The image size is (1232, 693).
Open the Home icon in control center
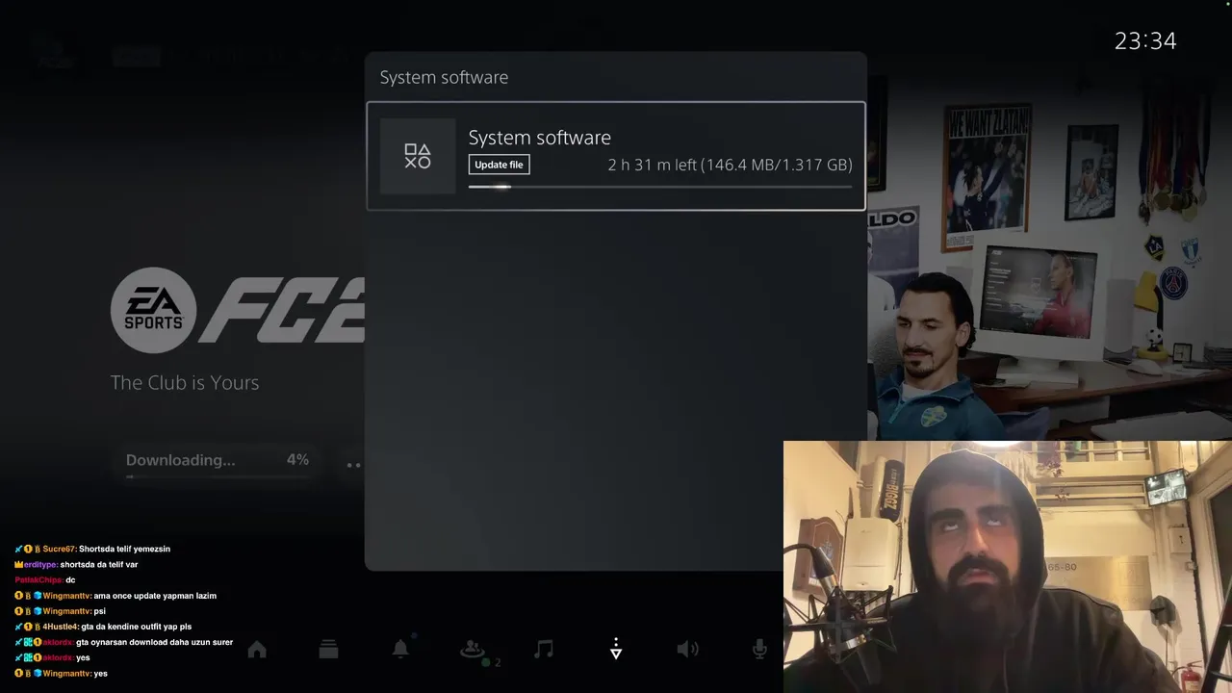point(257,650)
